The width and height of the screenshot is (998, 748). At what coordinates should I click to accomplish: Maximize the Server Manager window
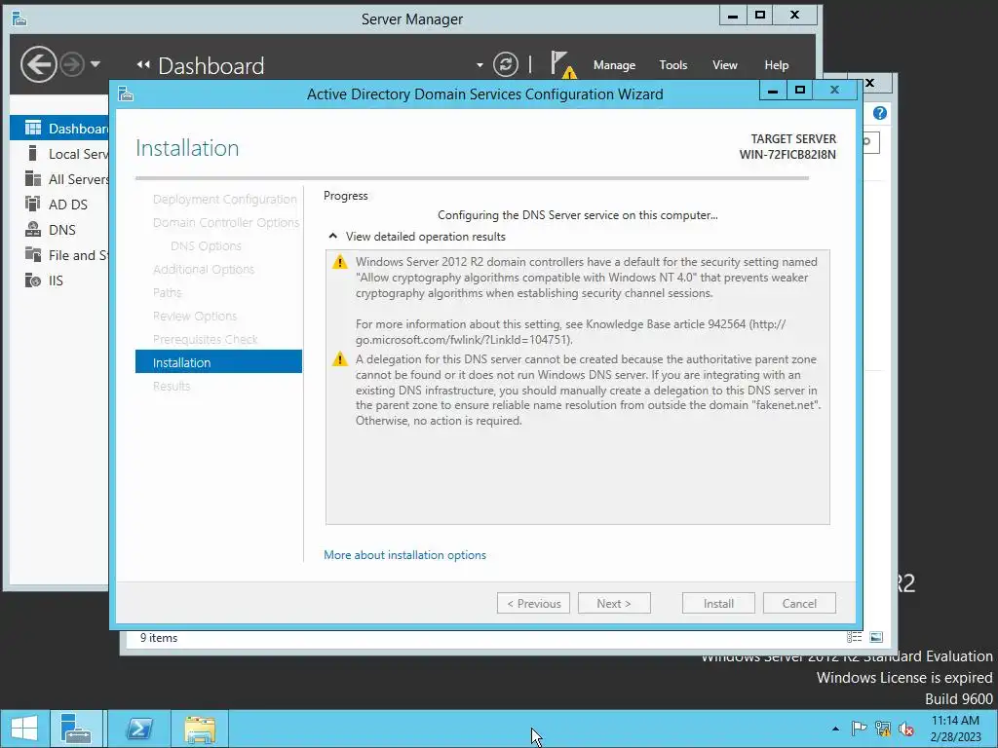point(760,15)
